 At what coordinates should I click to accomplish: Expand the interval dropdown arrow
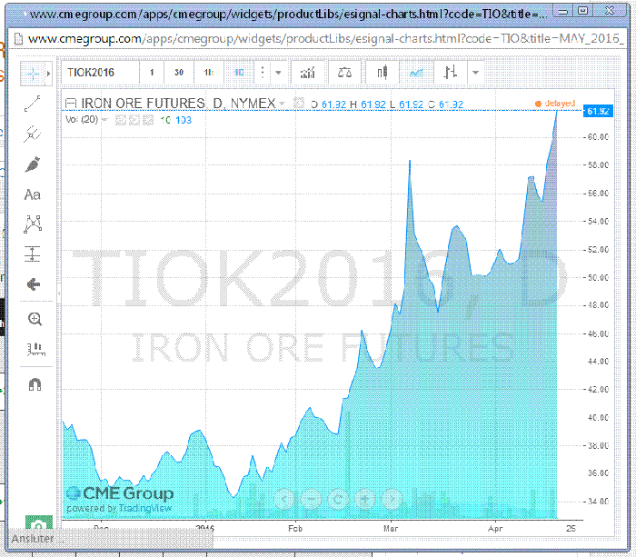278,73
